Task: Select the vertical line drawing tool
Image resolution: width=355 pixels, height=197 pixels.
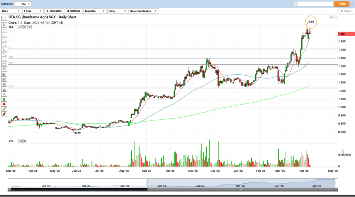Action: [4, 35]
